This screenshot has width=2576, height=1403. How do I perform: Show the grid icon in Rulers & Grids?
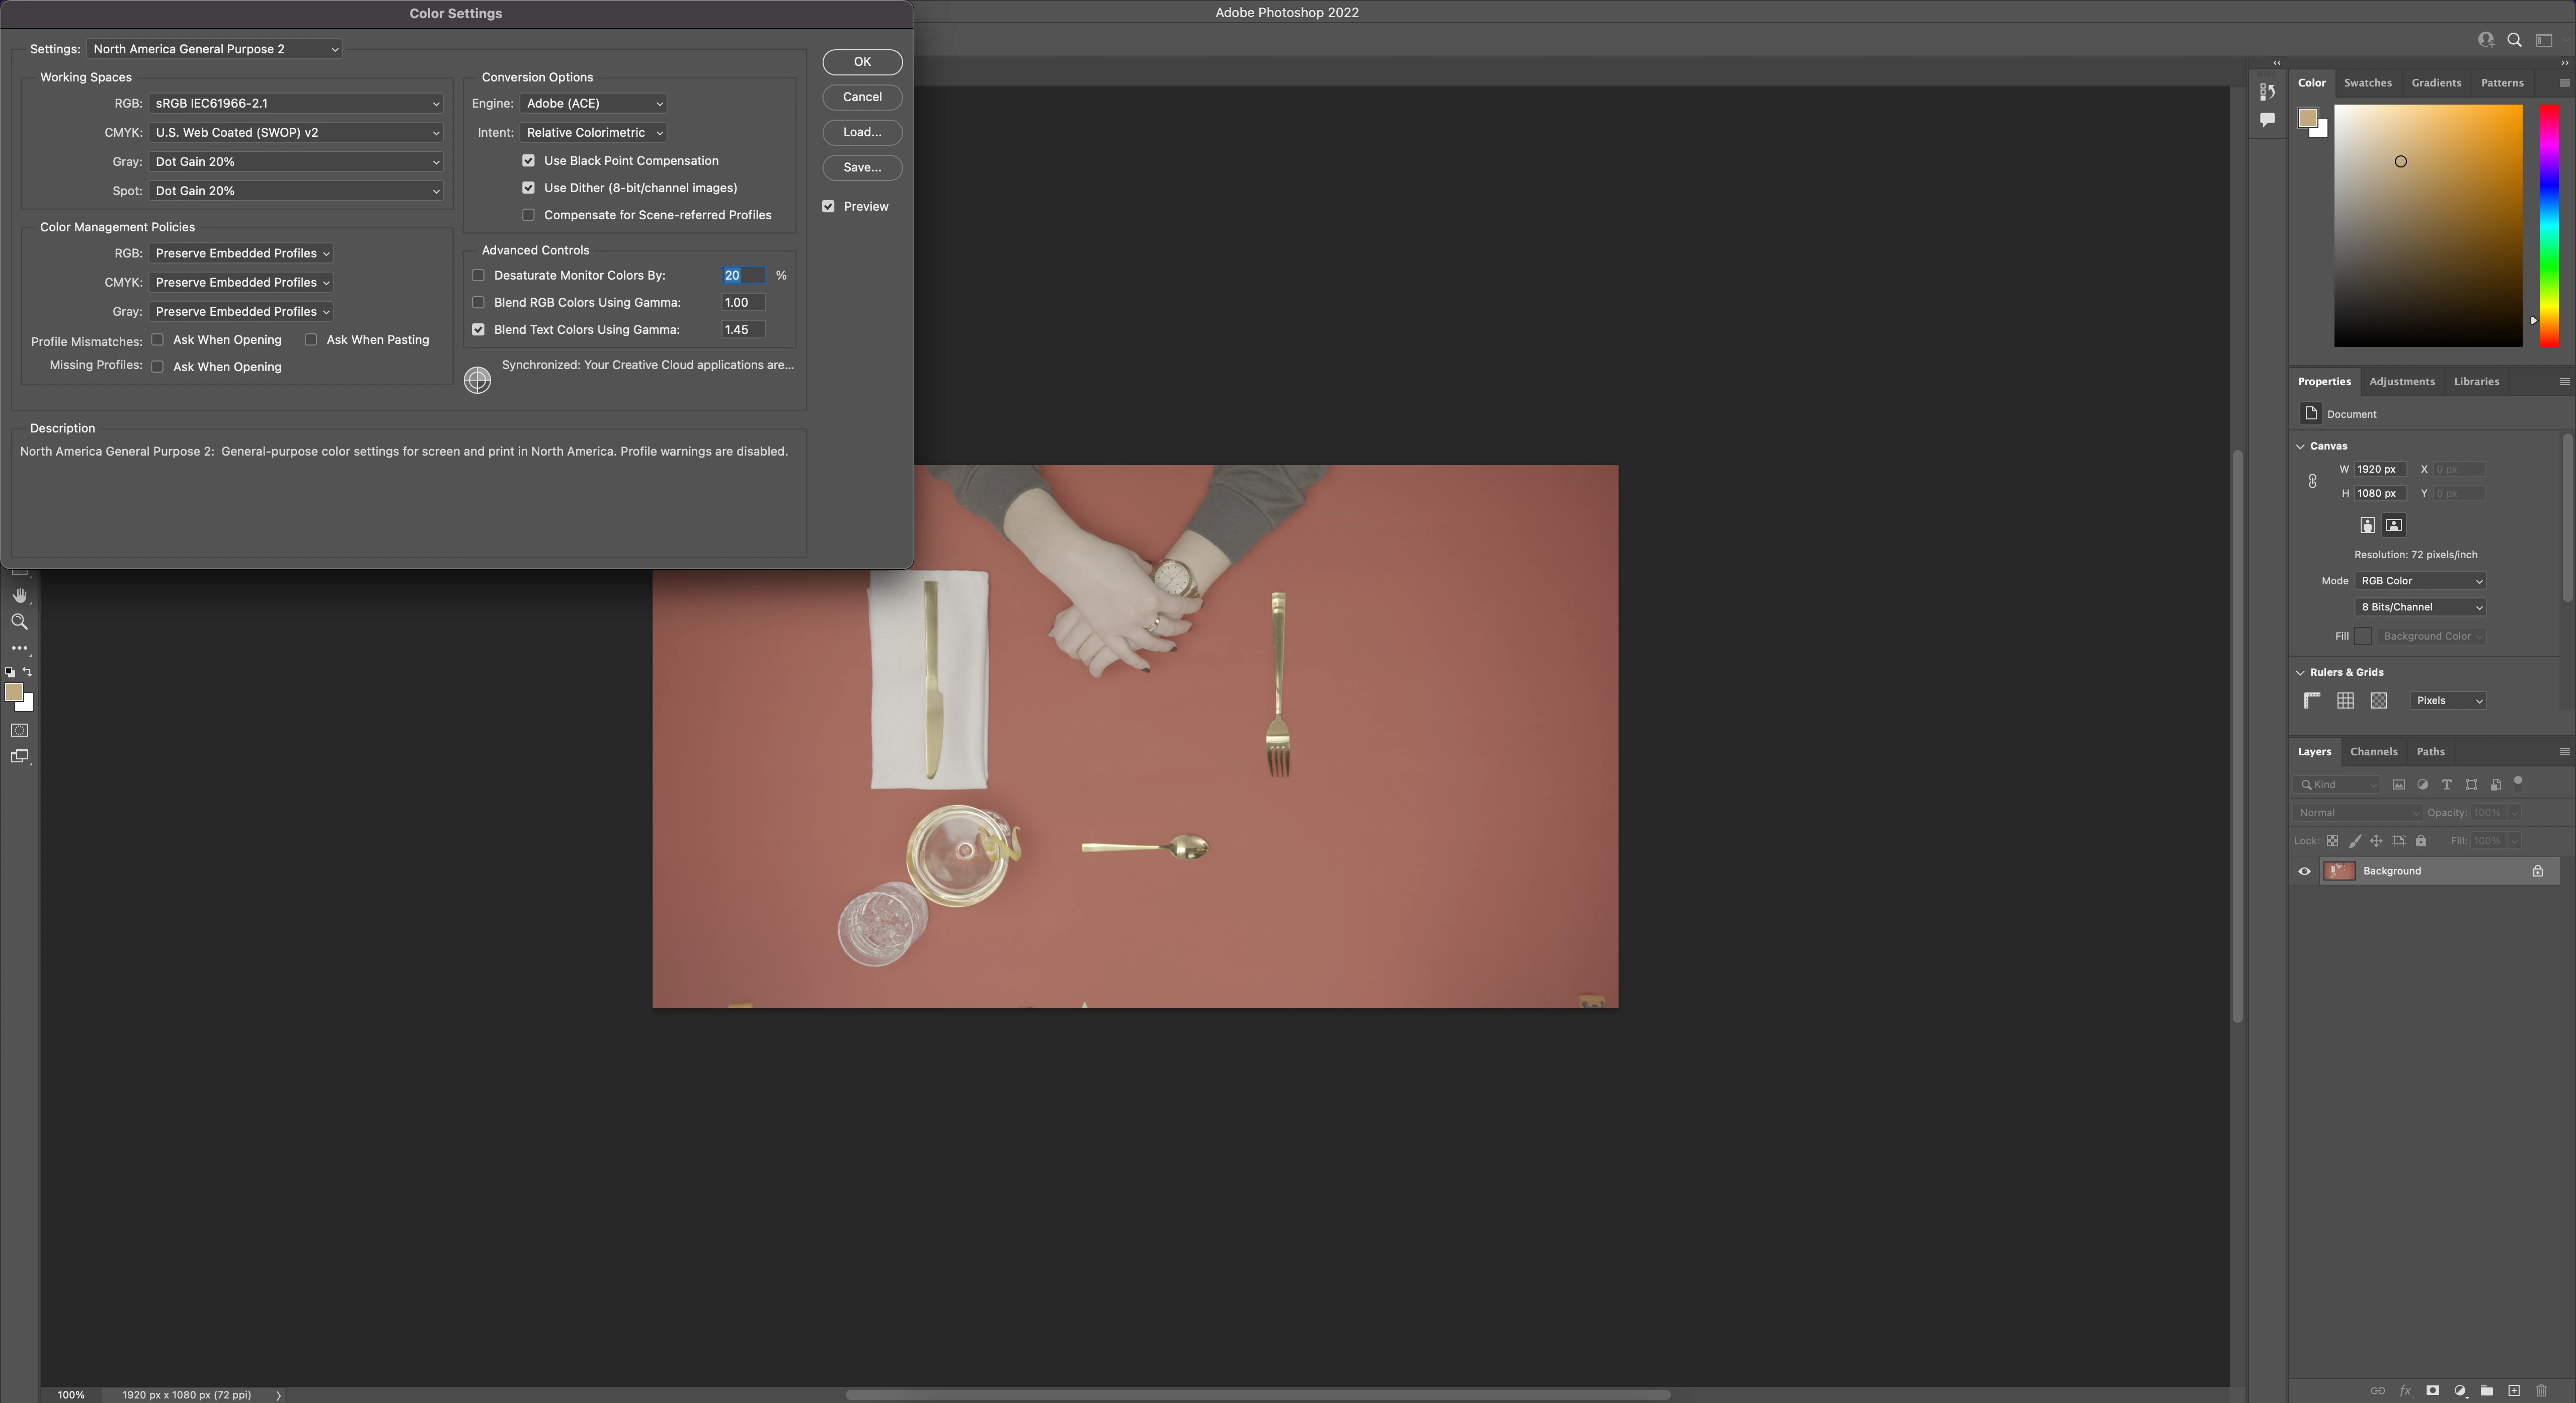point(2345,700)
